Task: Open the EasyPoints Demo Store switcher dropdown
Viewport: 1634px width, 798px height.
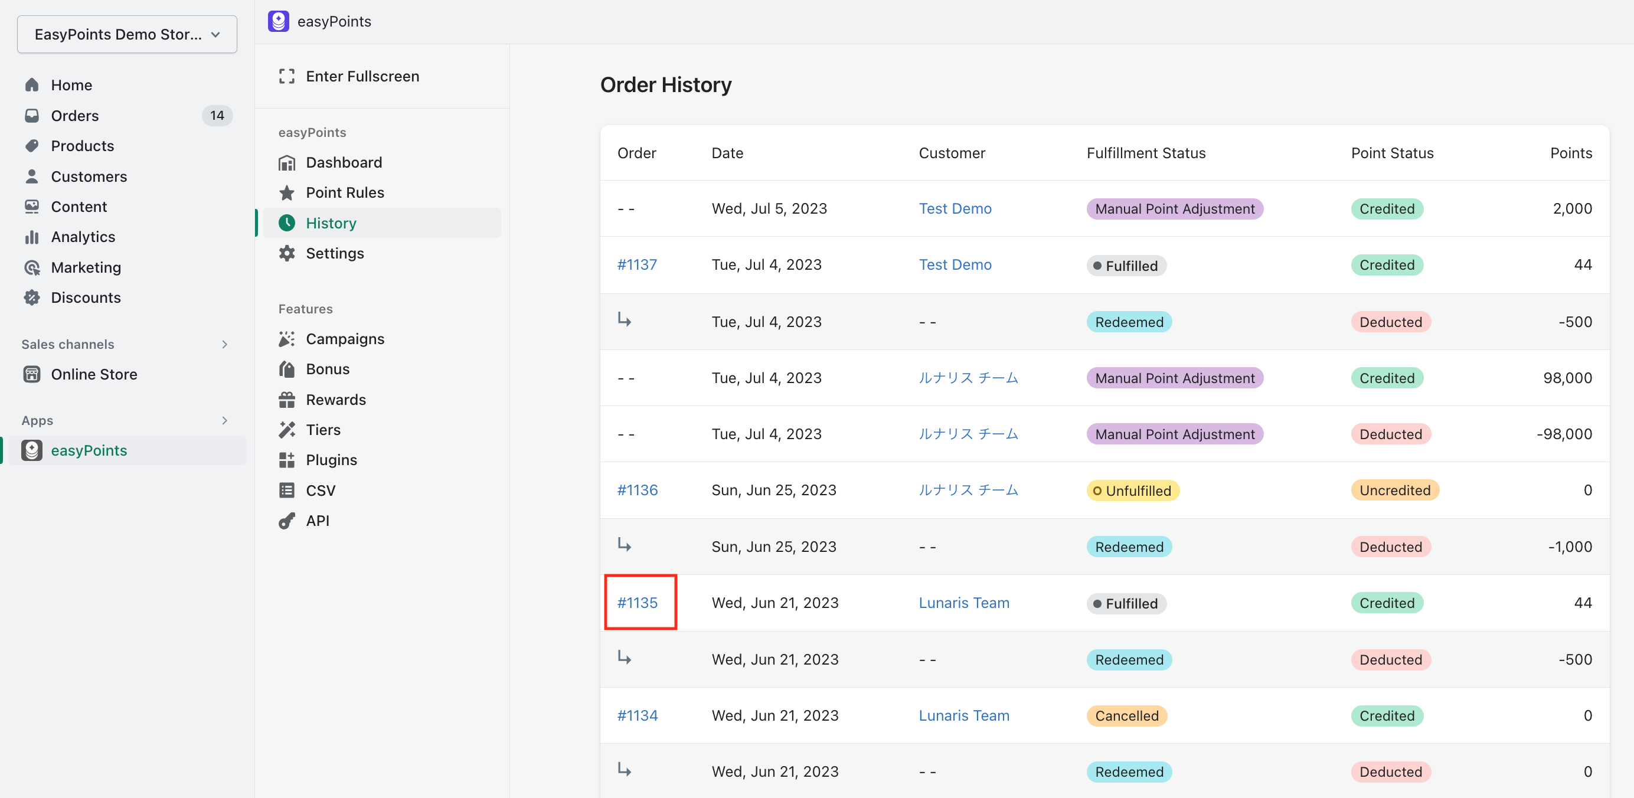Action: point(127,34)
